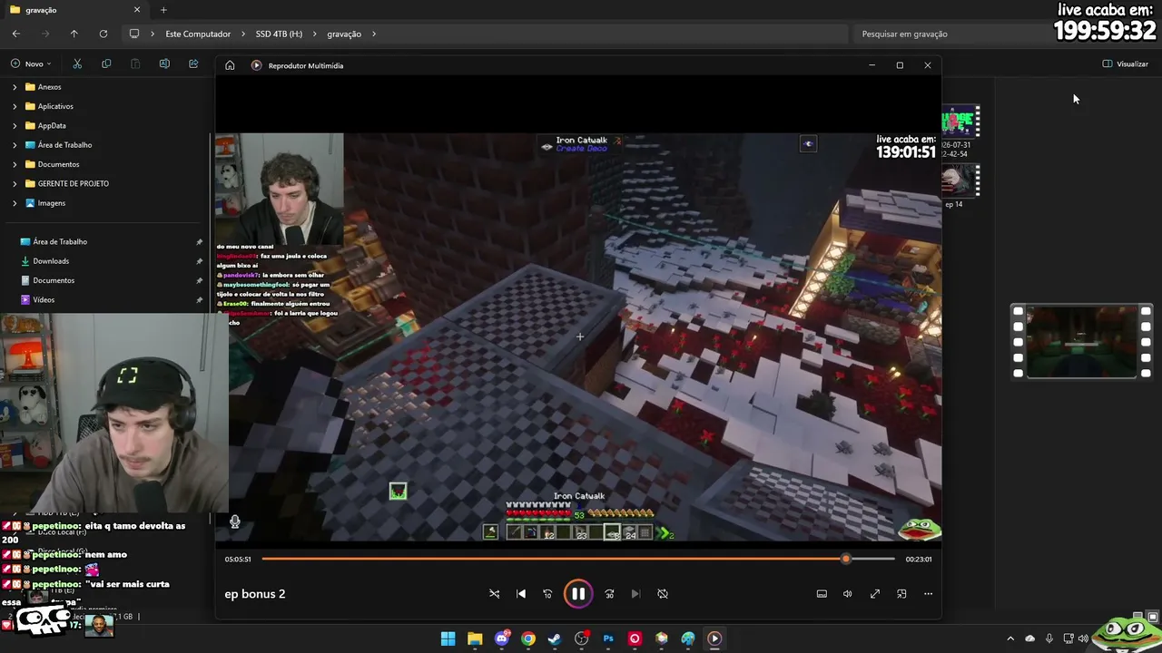Expand the chevron after Este Computador
Viewport: 1162px width, 653px height.
(x=243, y=34)
